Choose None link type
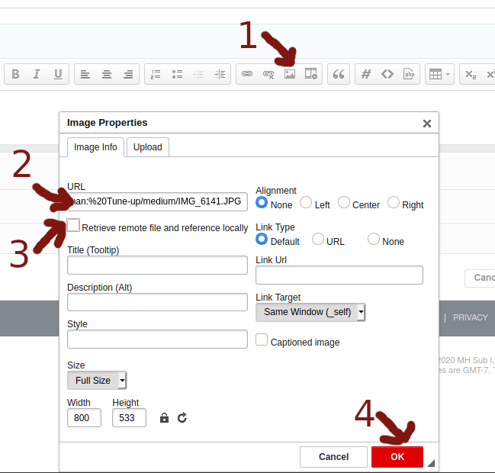This screenshot has height=473, width=495. point(374,239)
